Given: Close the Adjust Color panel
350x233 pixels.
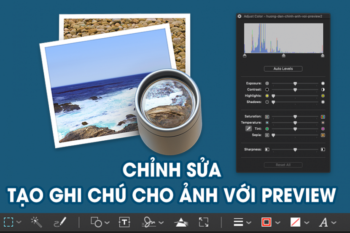Looking at the screenshot, I should (x=240, y=16).
